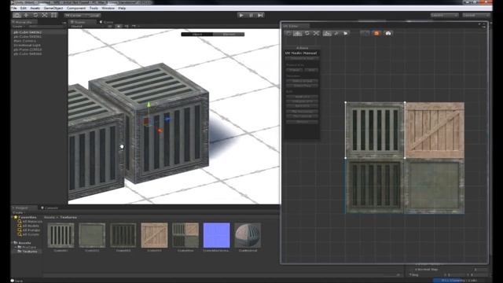Select the blue normal map thumbnail
This screenshot has width=503, height=283.
217,235
